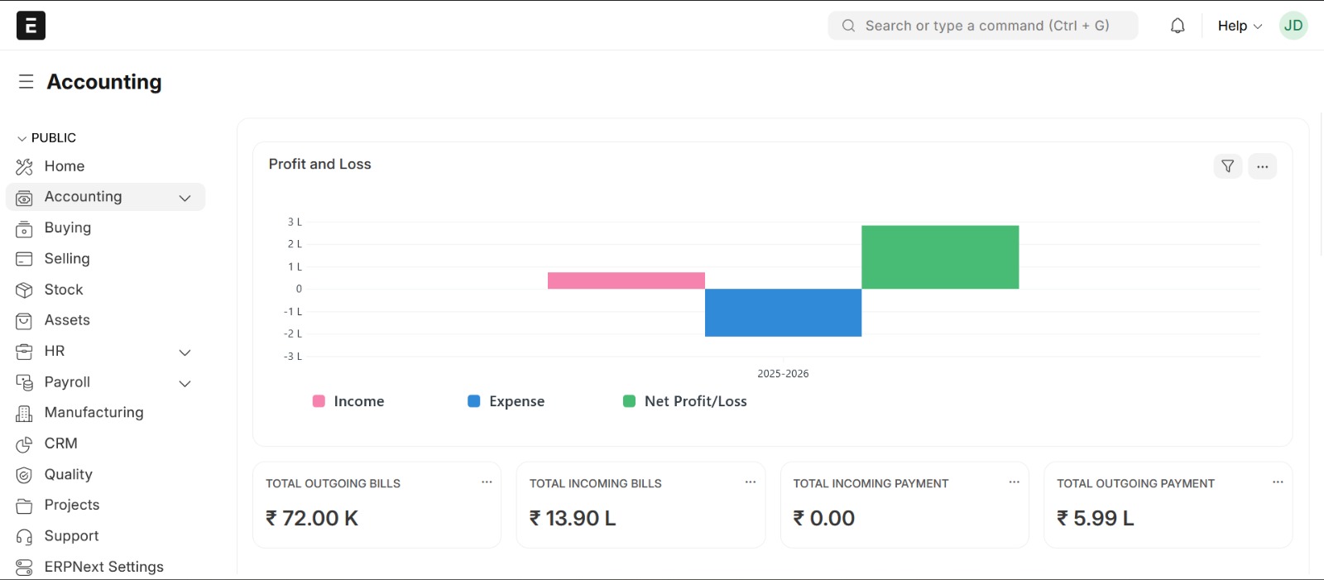The image size is (1324, 580).
Task: Toggle Income series in chart legend
Action: (x=348, y=401)
